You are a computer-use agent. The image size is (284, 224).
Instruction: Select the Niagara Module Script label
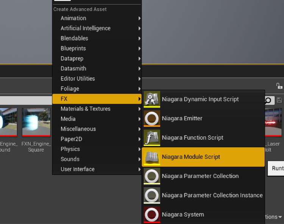pyautogui.click(x=191, y=157)
